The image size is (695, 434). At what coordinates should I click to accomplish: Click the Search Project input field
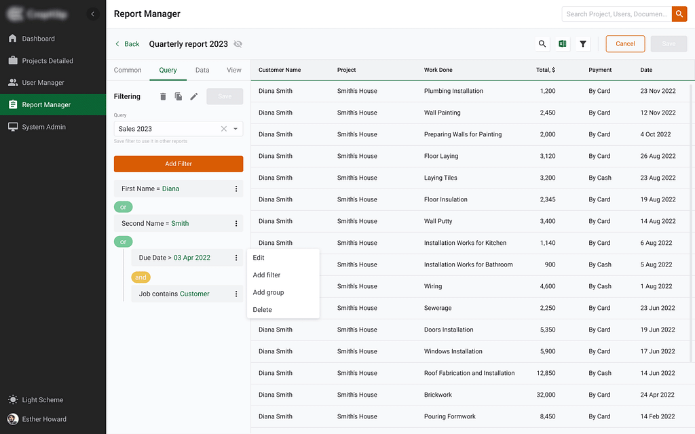pyautogui.click(x=616, y=14)
